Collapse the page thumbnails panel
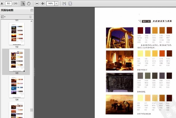176x118 pixels. (32, 10)
